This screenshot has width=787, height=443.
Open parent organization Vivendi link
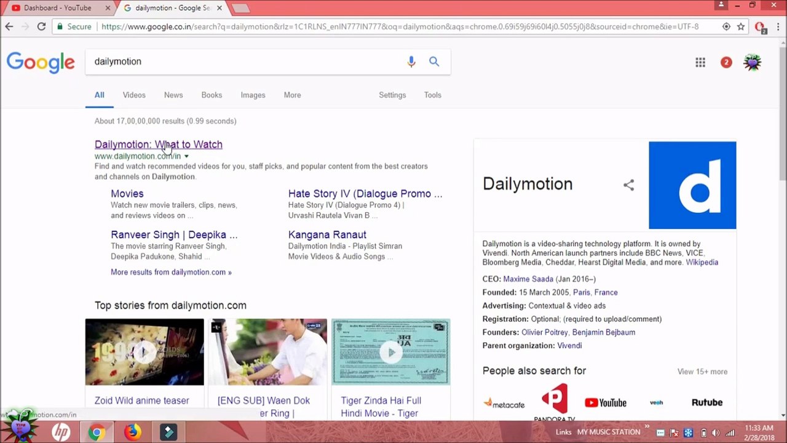(x=569, y=346)
